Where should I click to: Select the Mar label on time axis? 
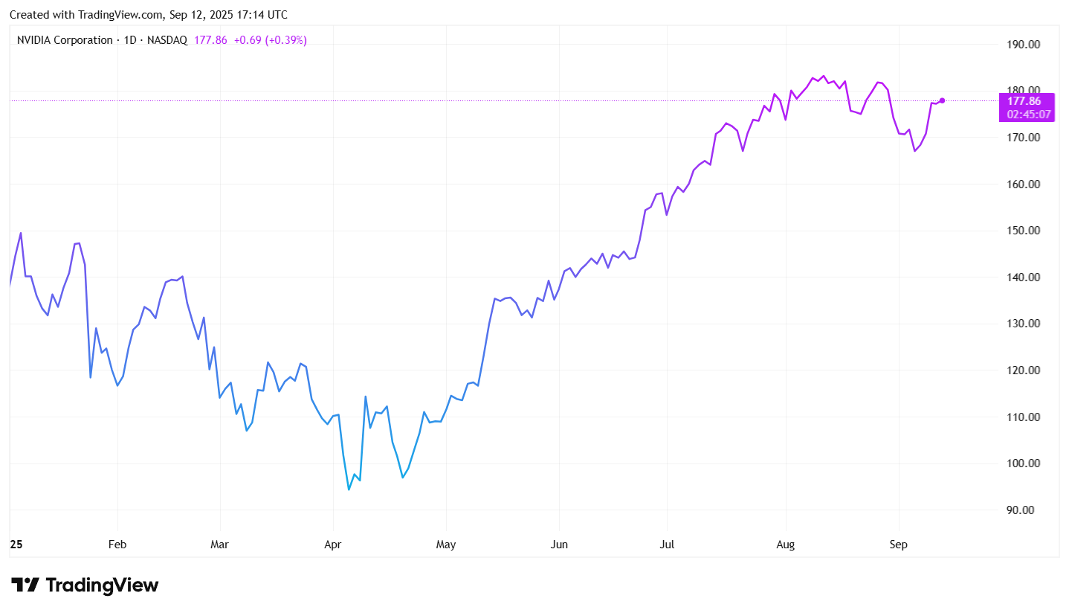(x=219, y=545)
